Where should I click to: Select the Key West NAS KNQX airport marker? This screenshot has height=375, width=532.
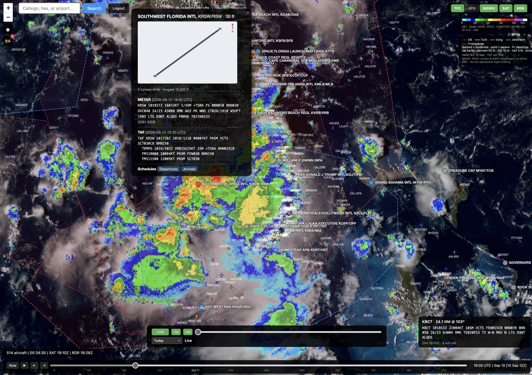pyautogui.click(x=202, y=306)
